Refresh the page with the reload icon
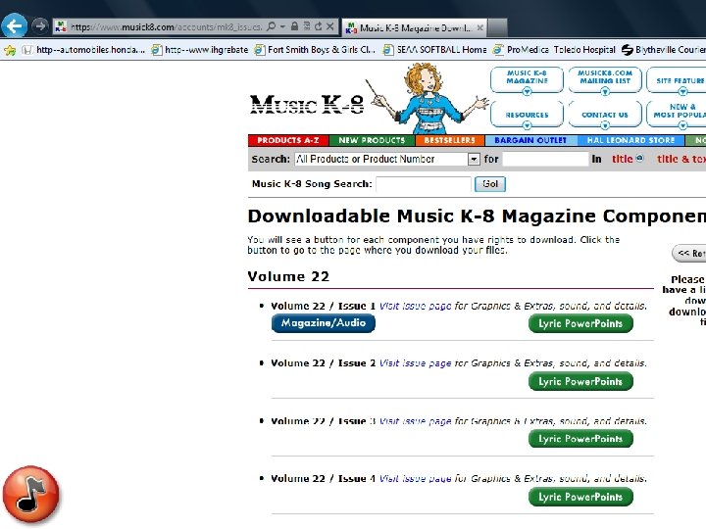Screen dimensions: 706x529 319,26
